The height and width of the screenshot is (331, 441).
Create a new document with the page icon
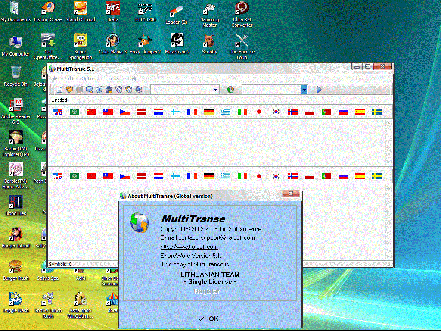pyautogui.click(x=59, y=89)
